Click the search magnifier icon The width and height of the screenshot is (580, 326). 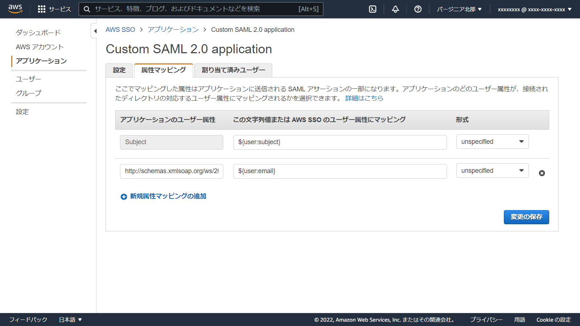87,9
